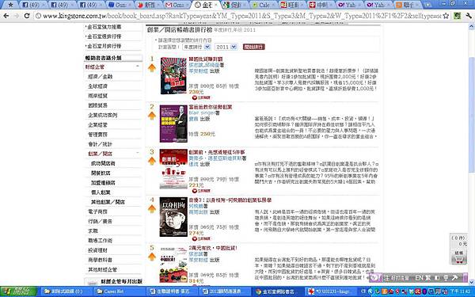The height and width of the screenshot is (297, 475).
Task: Open the 年度排行 ranking type dropdown
Action: [x=196, y=47]
